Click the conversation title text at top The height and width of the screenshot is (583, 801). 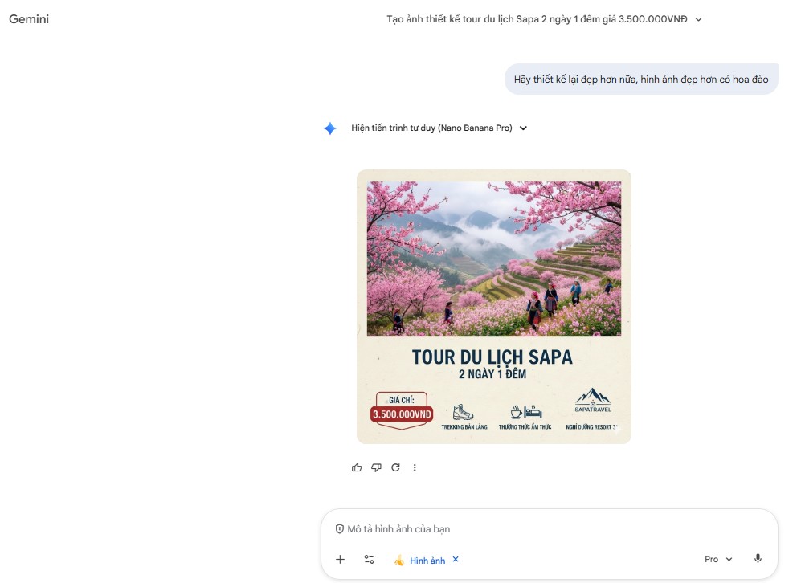click(x=537, y=19)
